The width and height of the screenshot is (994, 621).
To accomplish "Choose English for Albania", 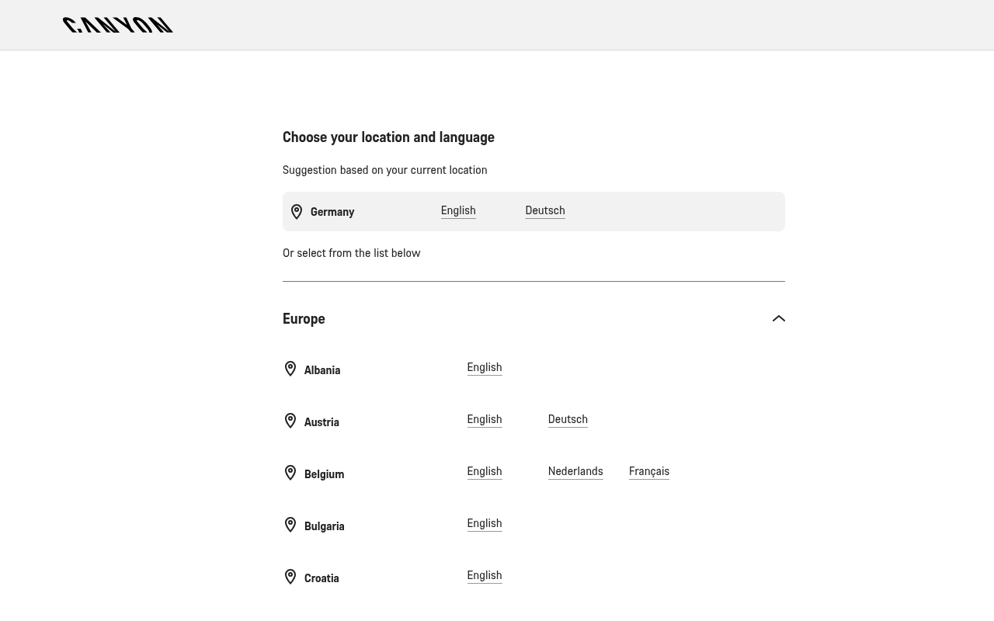I will point(485,367).
